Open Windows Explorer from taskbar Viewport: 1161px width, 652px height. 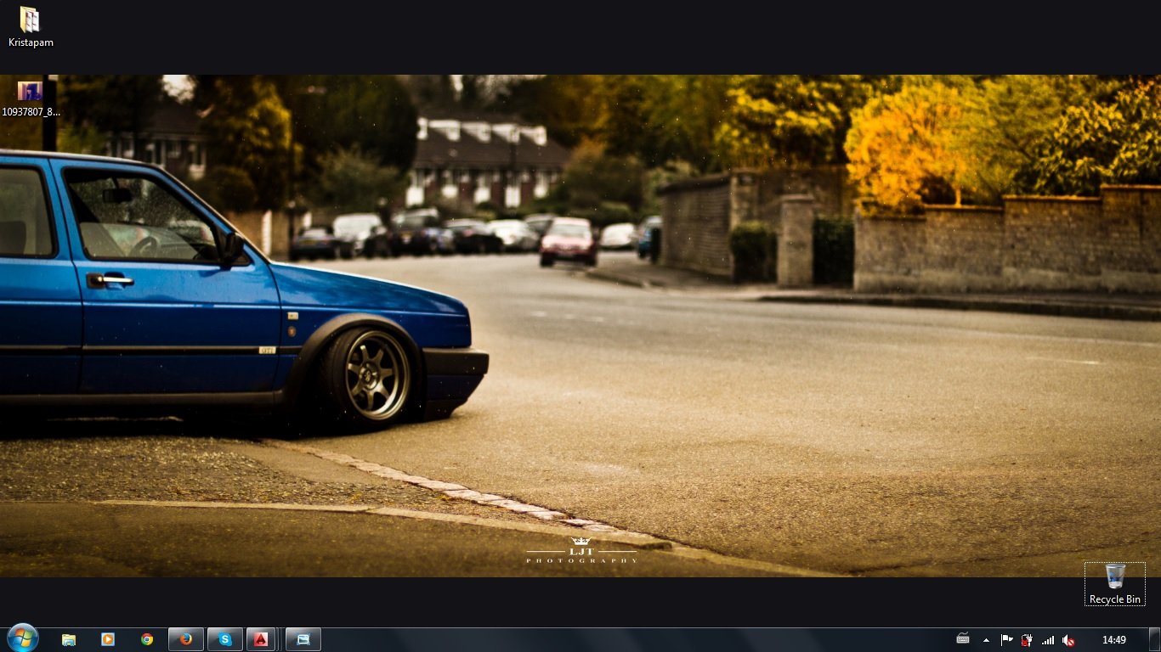[69, 639]
